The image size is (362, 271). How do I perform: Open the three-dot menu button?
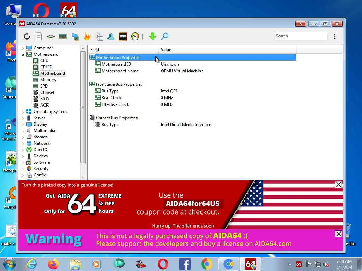(335, 36)
